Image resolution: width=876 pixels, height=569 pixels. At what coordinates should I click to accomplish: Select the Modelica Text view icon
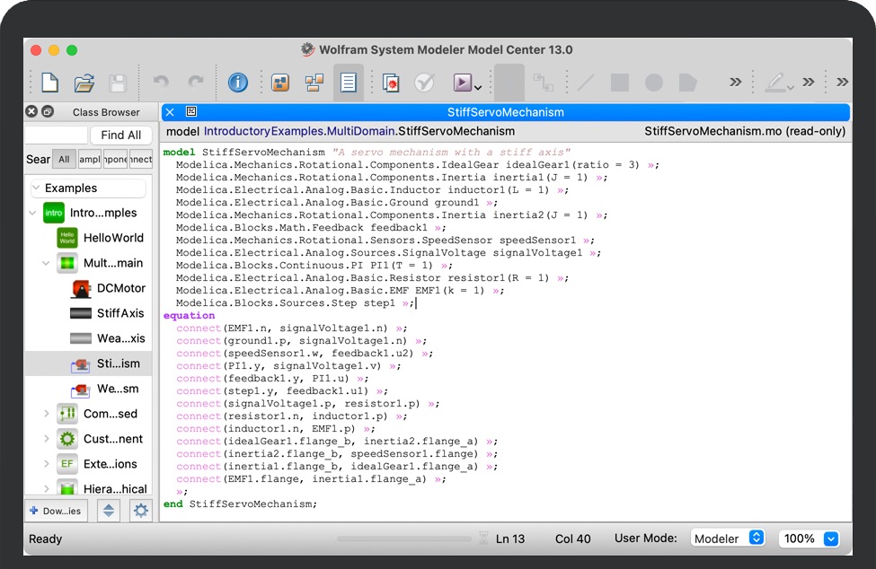[x=349, y=83]
